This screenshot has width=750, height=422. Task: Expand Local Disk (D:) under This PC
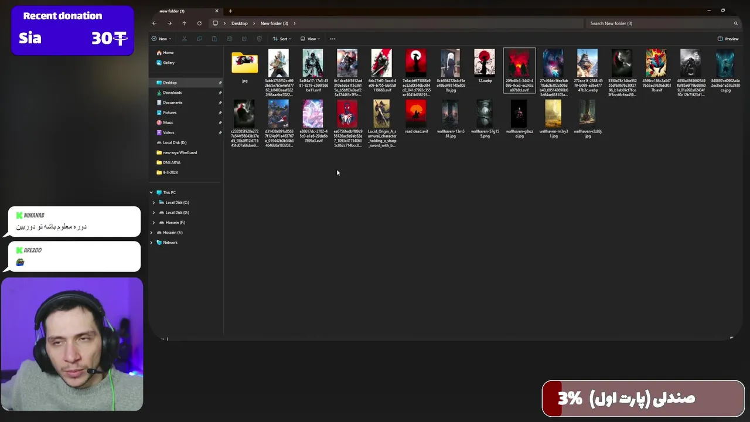(x=154, y=212)
